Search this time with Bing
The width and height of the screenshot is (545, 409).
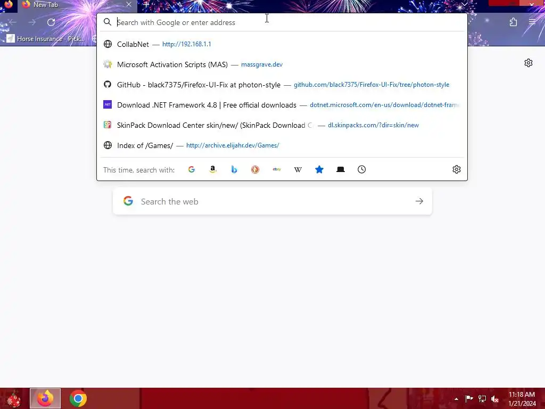click(x=234, y=169)
